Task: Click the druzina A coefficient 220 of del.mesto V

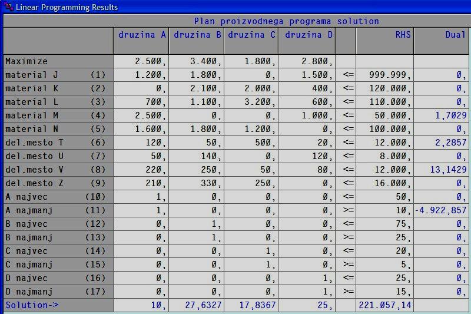Action: (x=141, y=170)
